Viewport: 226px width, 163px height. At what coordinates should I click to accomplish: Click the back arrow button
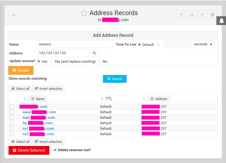[14, 15]
